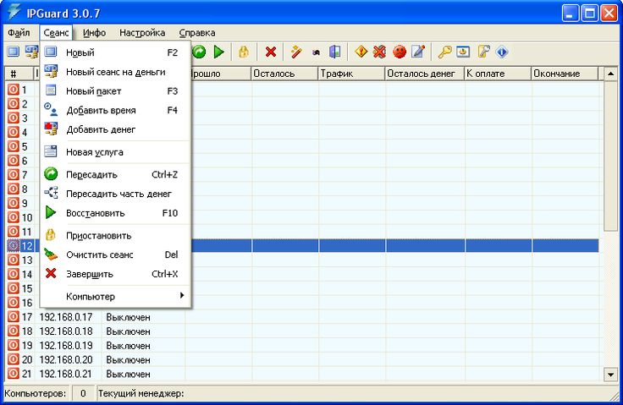Click the Компьютеров: status bar label
Image resolution: width=623 pixels, height=405 pixels.
point(36,393)
